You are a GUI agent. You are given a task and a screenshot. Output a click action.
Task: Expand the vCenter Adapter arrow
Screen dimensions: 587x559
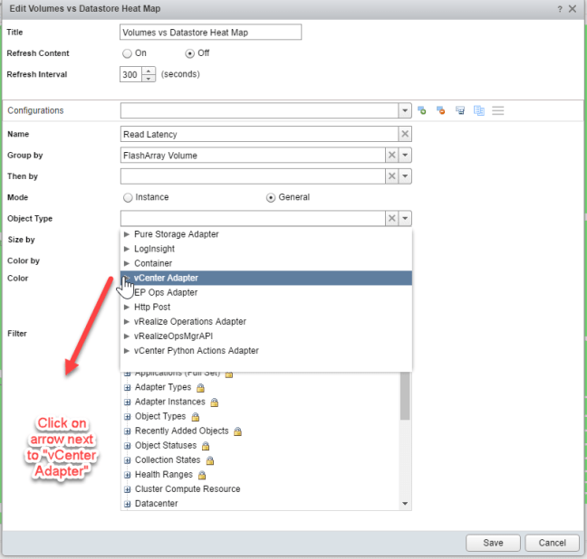(127, 278)
